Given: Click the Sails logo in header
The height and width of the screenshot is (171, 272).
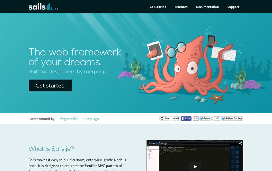Looking at the screenshot, I should pyautogui.click(x=40, y=7).
